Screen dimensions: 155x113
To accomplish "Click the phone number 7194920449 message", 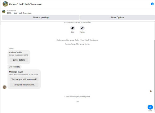I will click(15, 67).
